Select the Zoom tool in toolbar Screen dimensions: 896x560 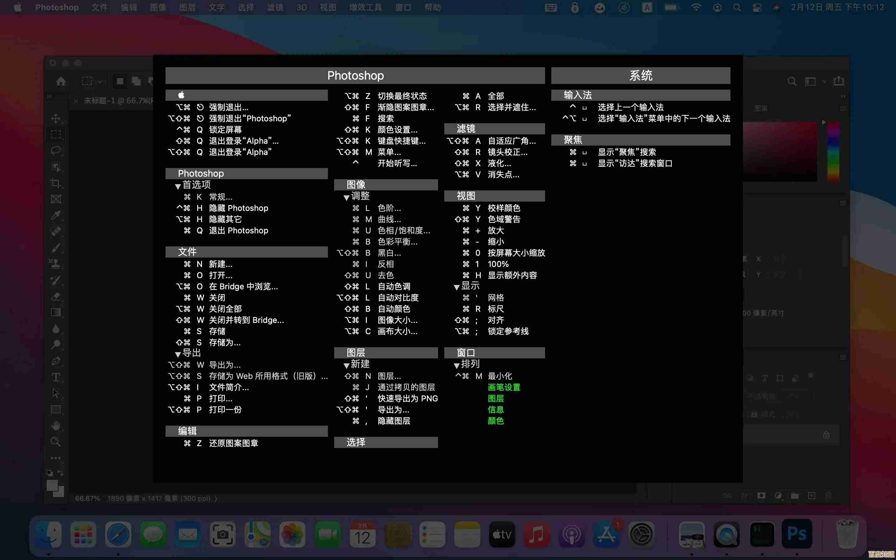pos(56,441)
